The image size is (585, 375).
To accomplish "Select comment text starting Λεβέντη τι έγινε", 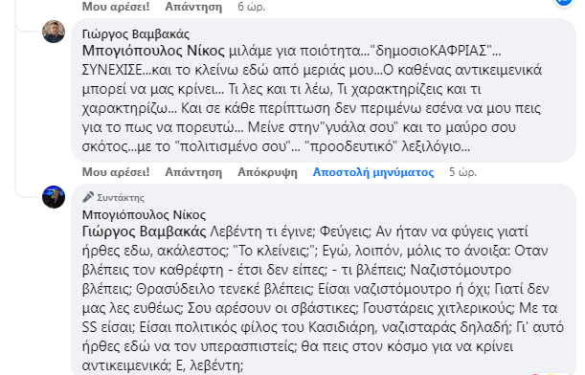I will (323, 298).
